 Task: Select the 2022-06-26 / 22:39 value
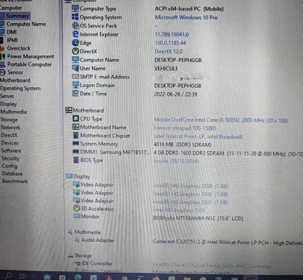tap(176, 94)
